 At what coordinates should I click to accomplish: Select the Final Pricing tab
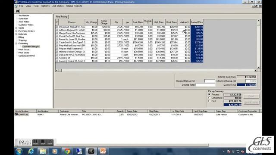tap(62, 17)
